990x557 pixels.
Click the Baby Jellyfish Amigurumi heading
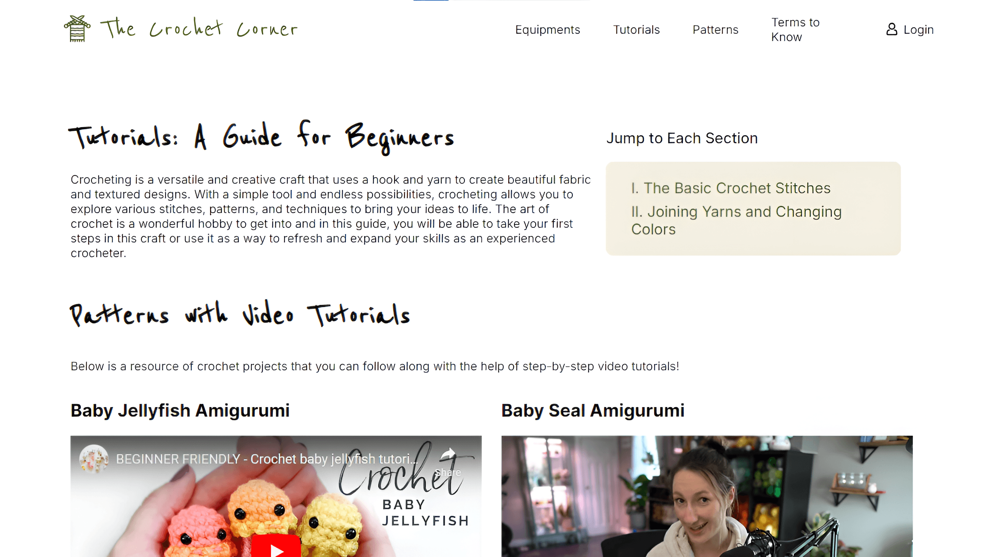(180, 410)
